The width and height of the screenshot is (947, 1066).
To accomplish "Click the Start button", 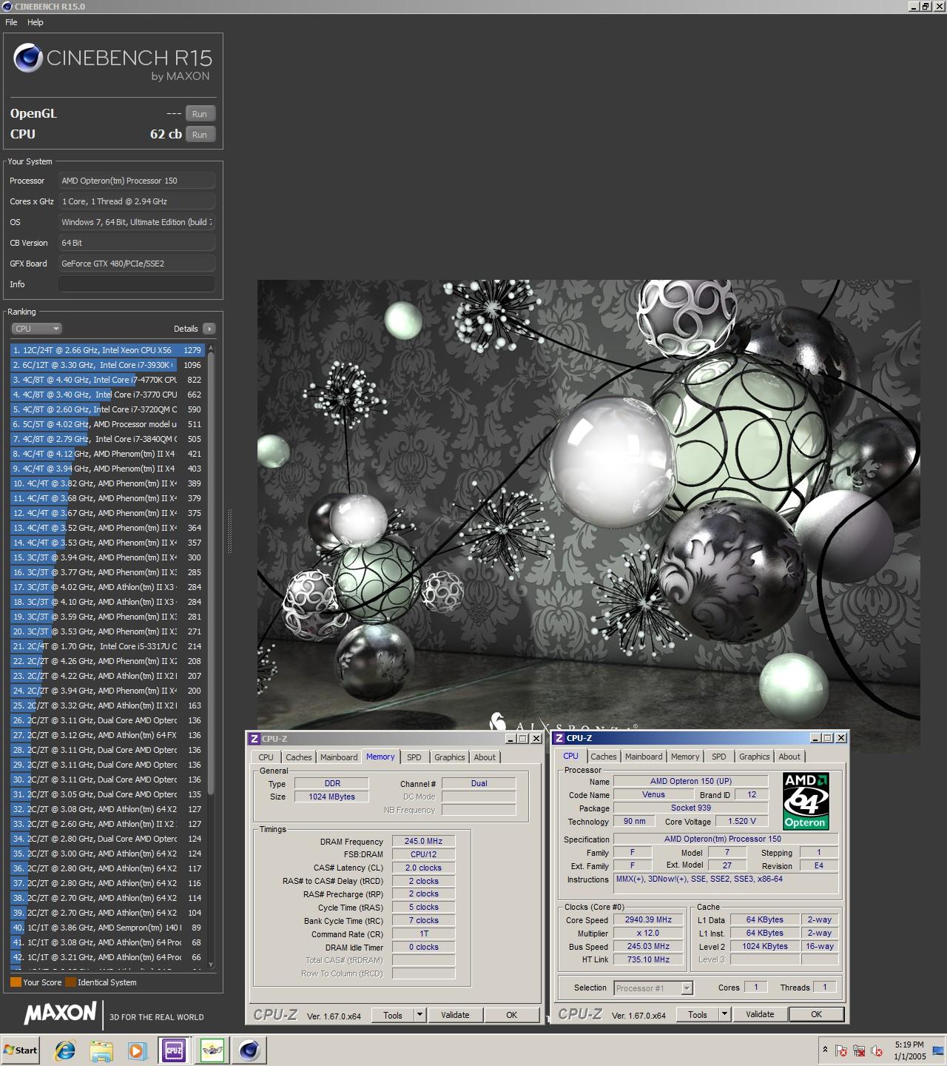I will pyautogui.click(x=21, y=1050).
